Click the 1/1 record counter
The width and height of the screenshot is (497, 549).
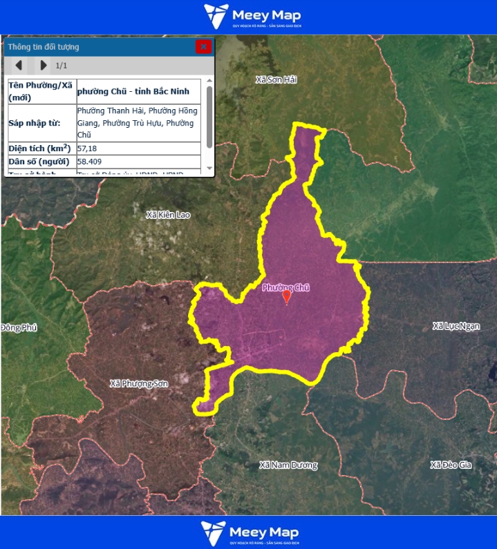[x=62, y=66]
